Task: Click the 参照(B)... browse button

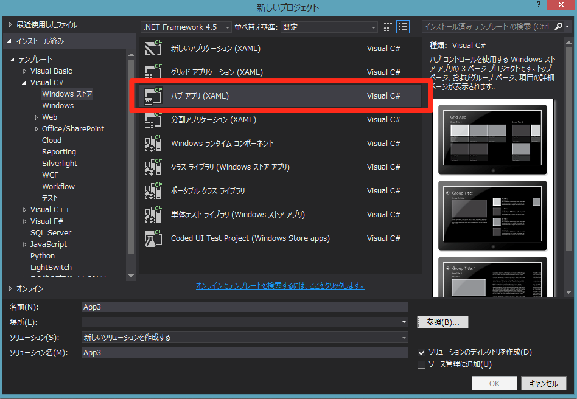Action: pyautogui.click(x=442, y=322)
